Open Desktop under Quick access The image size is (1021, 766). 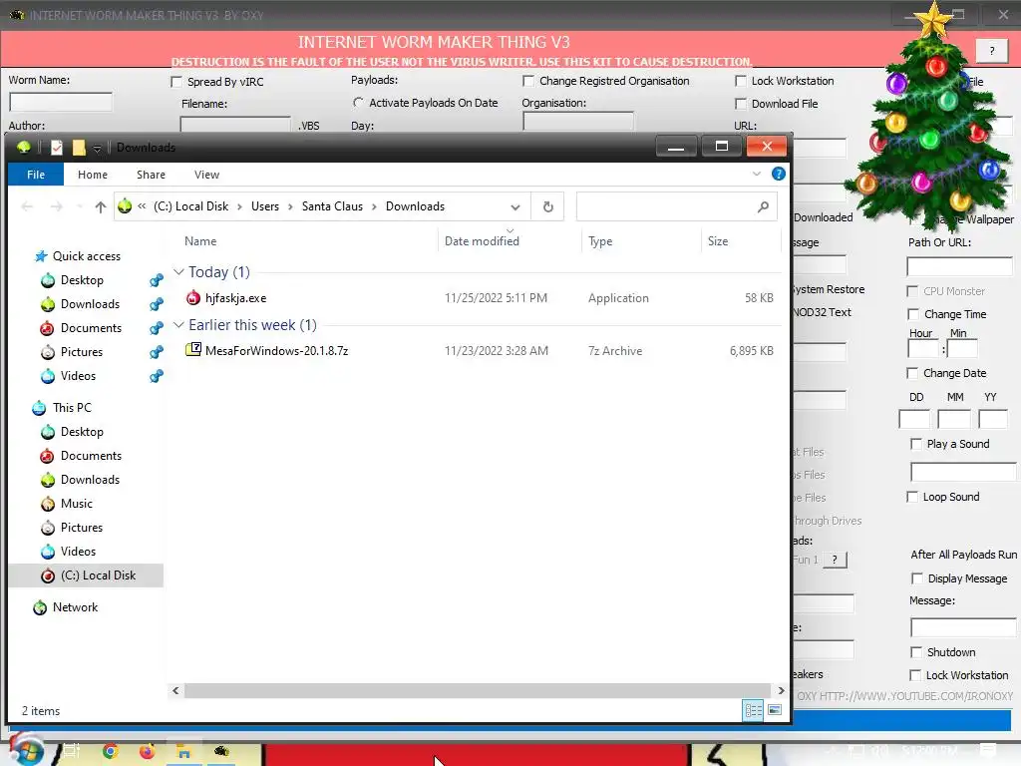pyautogui.click(x=82, y=280)
